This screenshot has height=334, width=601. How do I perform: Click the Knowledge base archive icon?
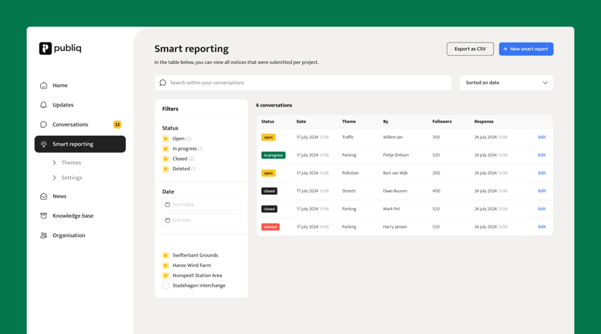(x=44, y=216)
